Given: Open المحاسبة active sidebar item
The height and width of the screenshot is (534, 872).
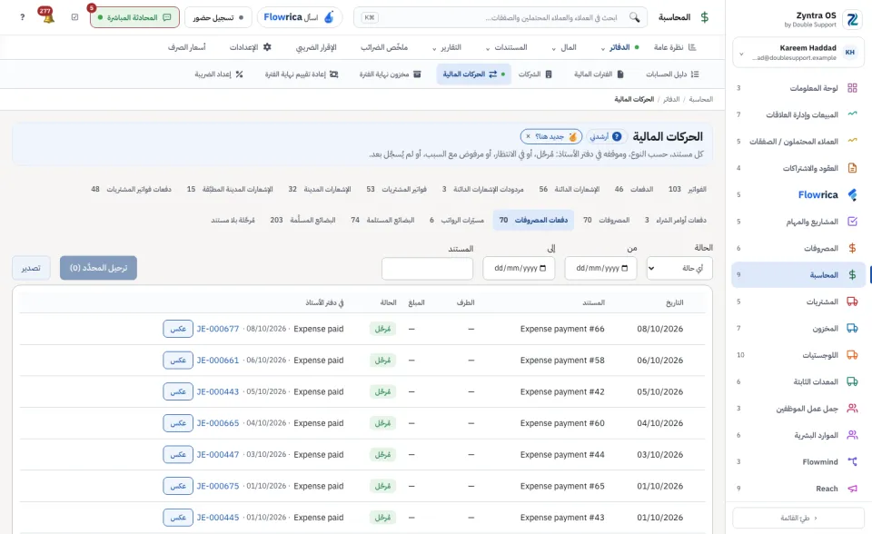Looking at the screenshot, I should coord(798,275).
